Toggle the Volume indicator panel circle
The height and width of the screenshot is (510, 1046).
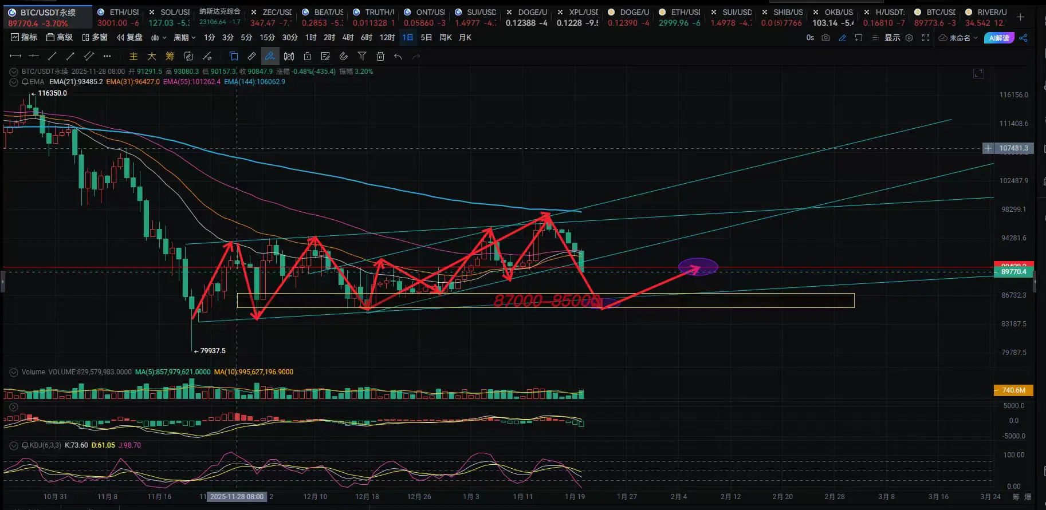coord(14,372)
